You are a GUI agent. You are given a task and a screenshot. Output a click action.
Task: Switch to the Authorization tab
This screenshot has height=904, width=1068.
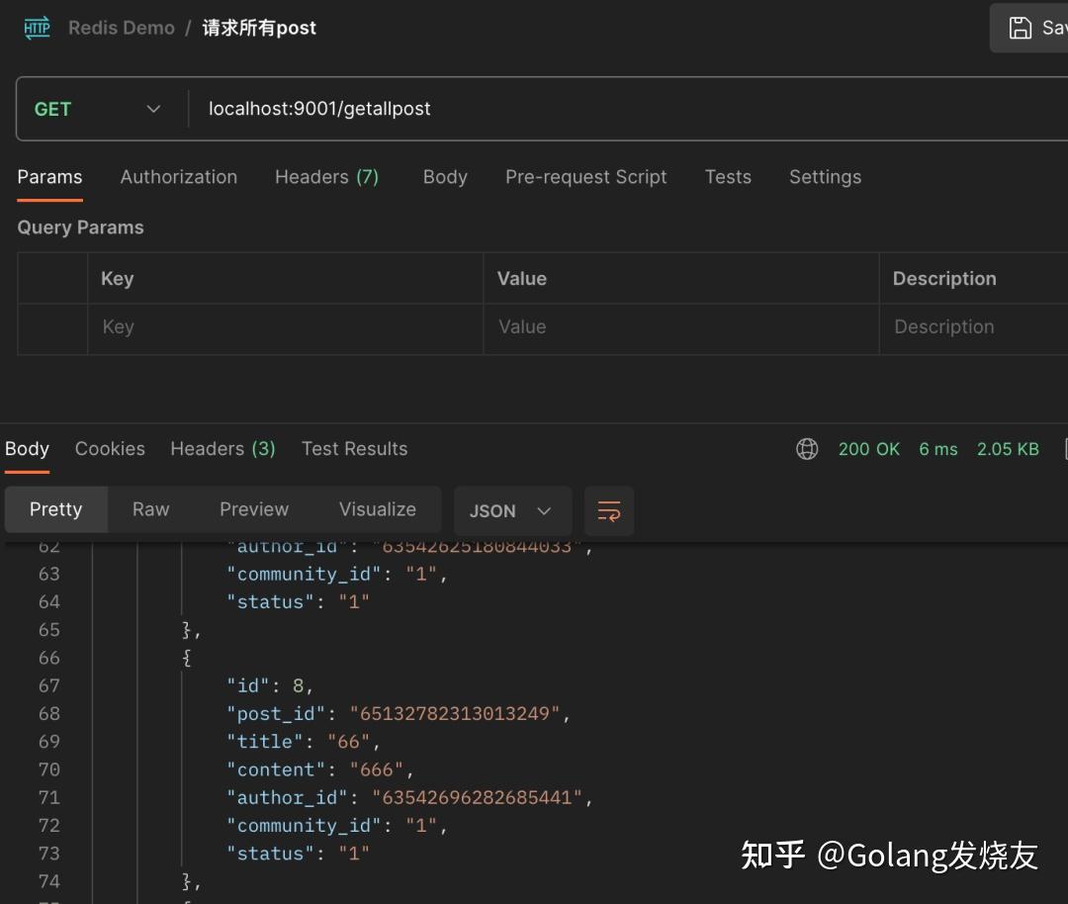[178, 176]
